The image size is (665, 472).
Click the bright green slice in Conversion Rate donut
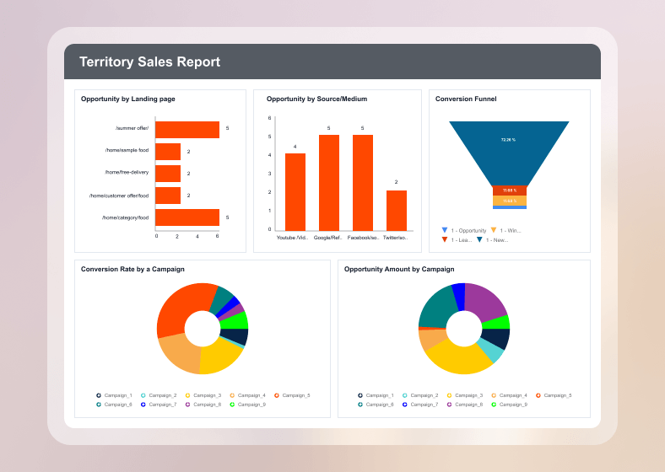(236, 321)
